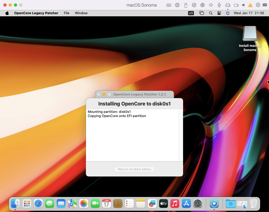Open the CPU chip icon in toolbar
The width and height of the screenshot is (269, 212).
(177, 5)
